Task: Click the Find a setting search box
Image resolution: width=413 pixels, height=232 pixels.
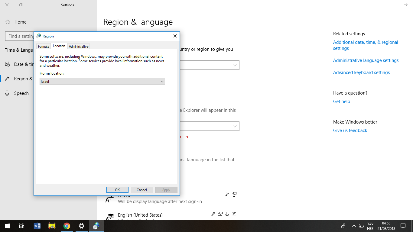Action: (x=20, y=36)
